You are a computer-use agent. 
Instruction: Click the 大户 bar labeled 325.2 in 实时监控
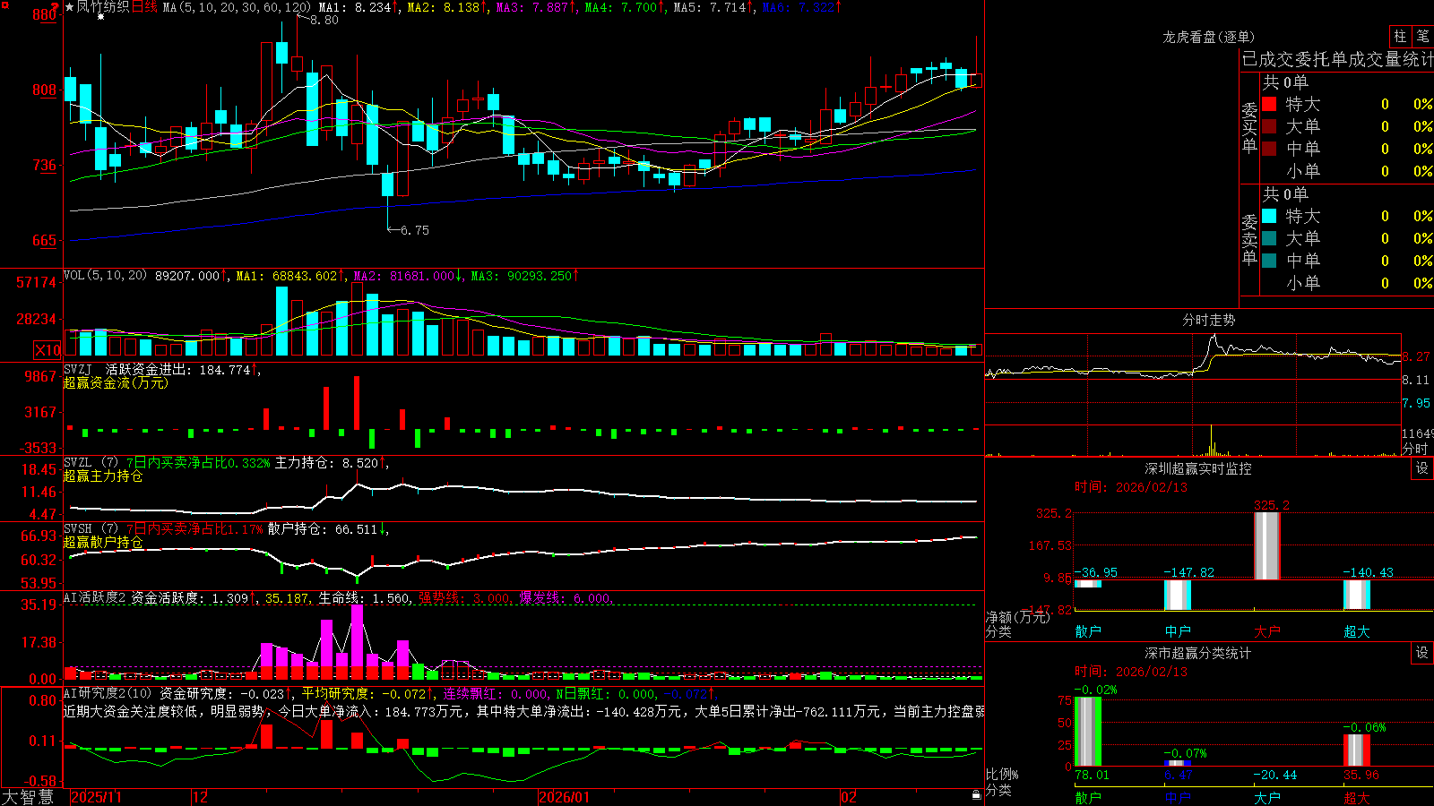click(x=1267, y=546)
